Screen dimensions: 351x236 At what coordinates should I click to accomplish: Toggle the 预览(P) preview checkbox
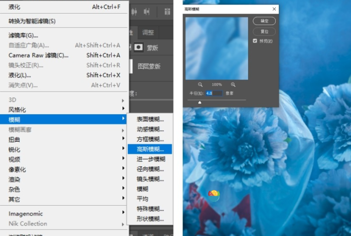pos(255,41)
